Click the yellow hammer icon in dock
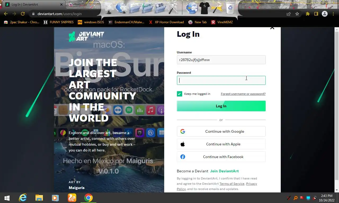The width and height of the screenshot is (339, 203). pos(217,8)
